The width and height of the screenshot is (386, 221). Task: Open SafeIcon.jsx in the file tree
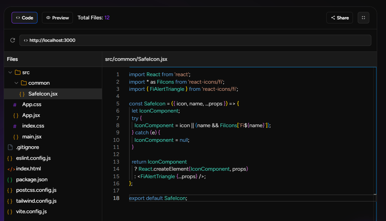click(53, 94)
